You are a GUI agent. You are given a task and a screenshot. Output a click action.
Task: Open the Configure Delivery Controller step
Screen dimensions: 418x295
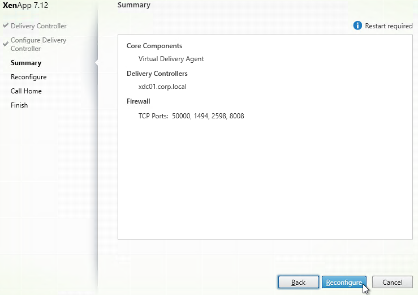pyautogui.click(x=38, y=44)
